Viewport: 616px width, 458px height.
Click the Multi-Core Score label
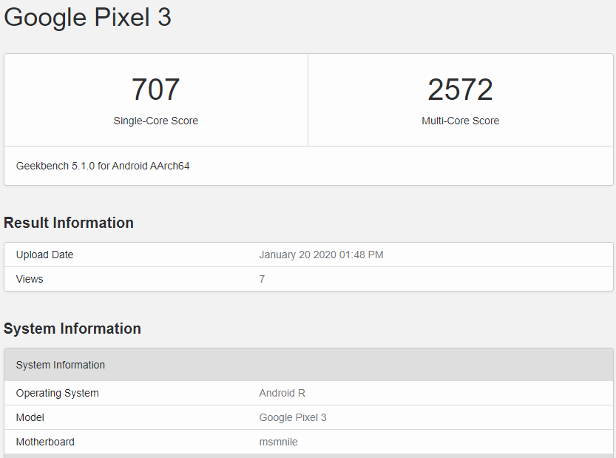pos(460,121)
